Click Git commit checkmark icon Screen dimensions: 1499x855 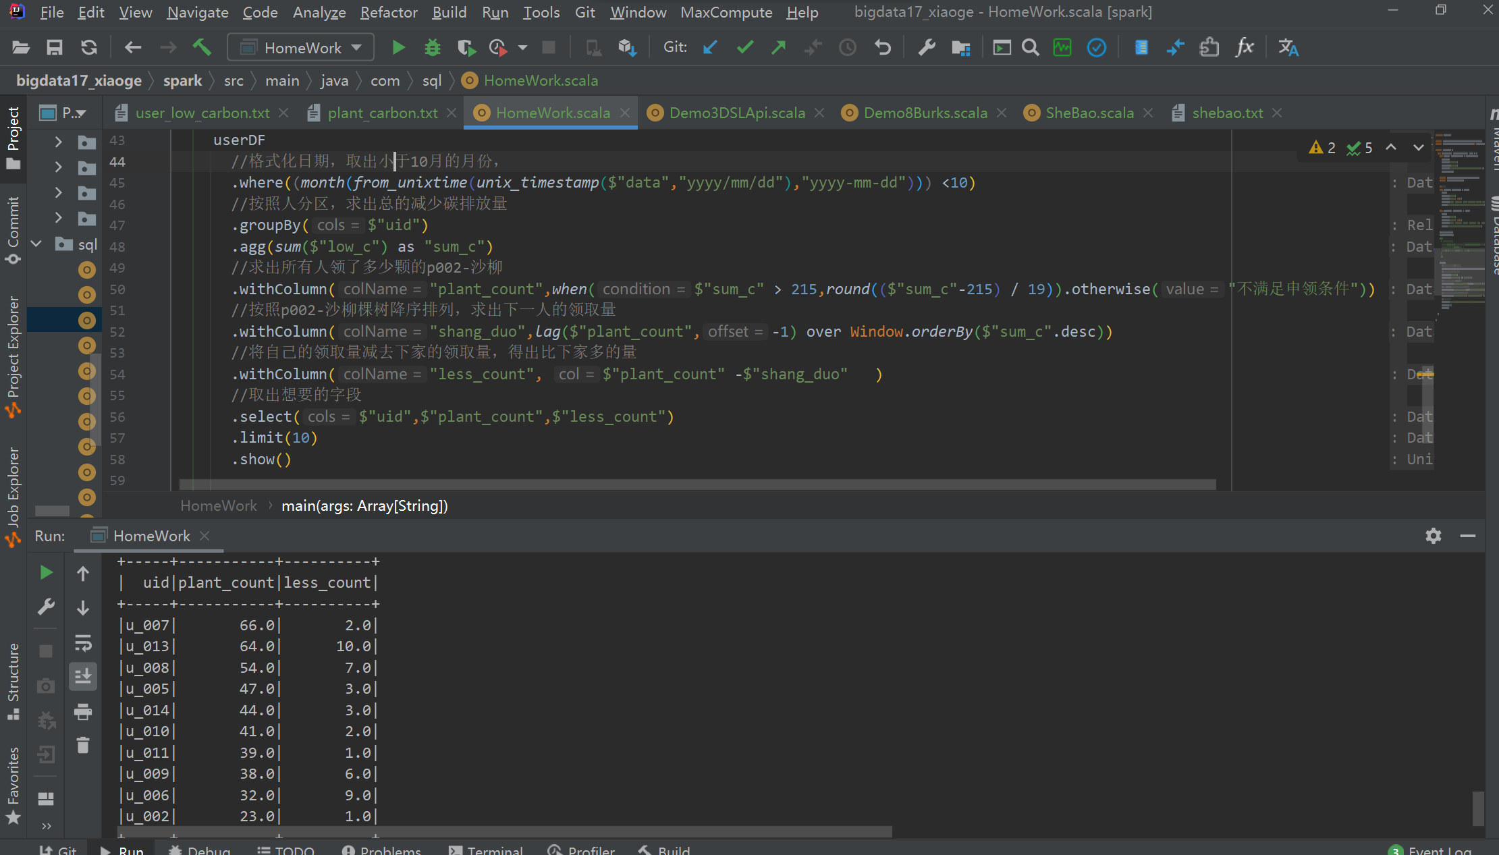tap(744, 48)
